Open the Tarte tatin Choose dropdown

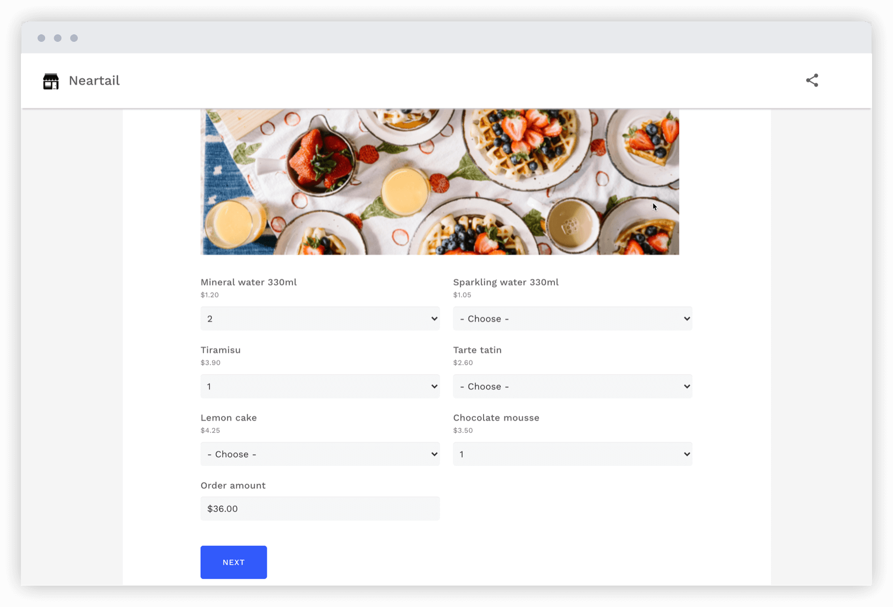[x=572, y=386]
